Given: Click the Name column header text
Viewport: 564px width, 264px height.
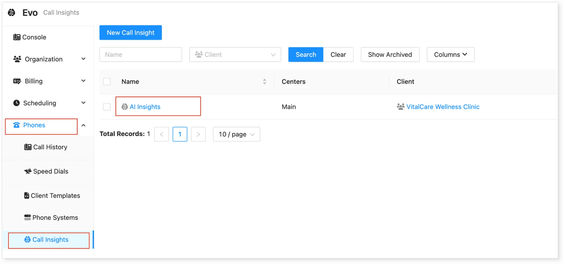Looking at the screenshot, I should 130,82.
